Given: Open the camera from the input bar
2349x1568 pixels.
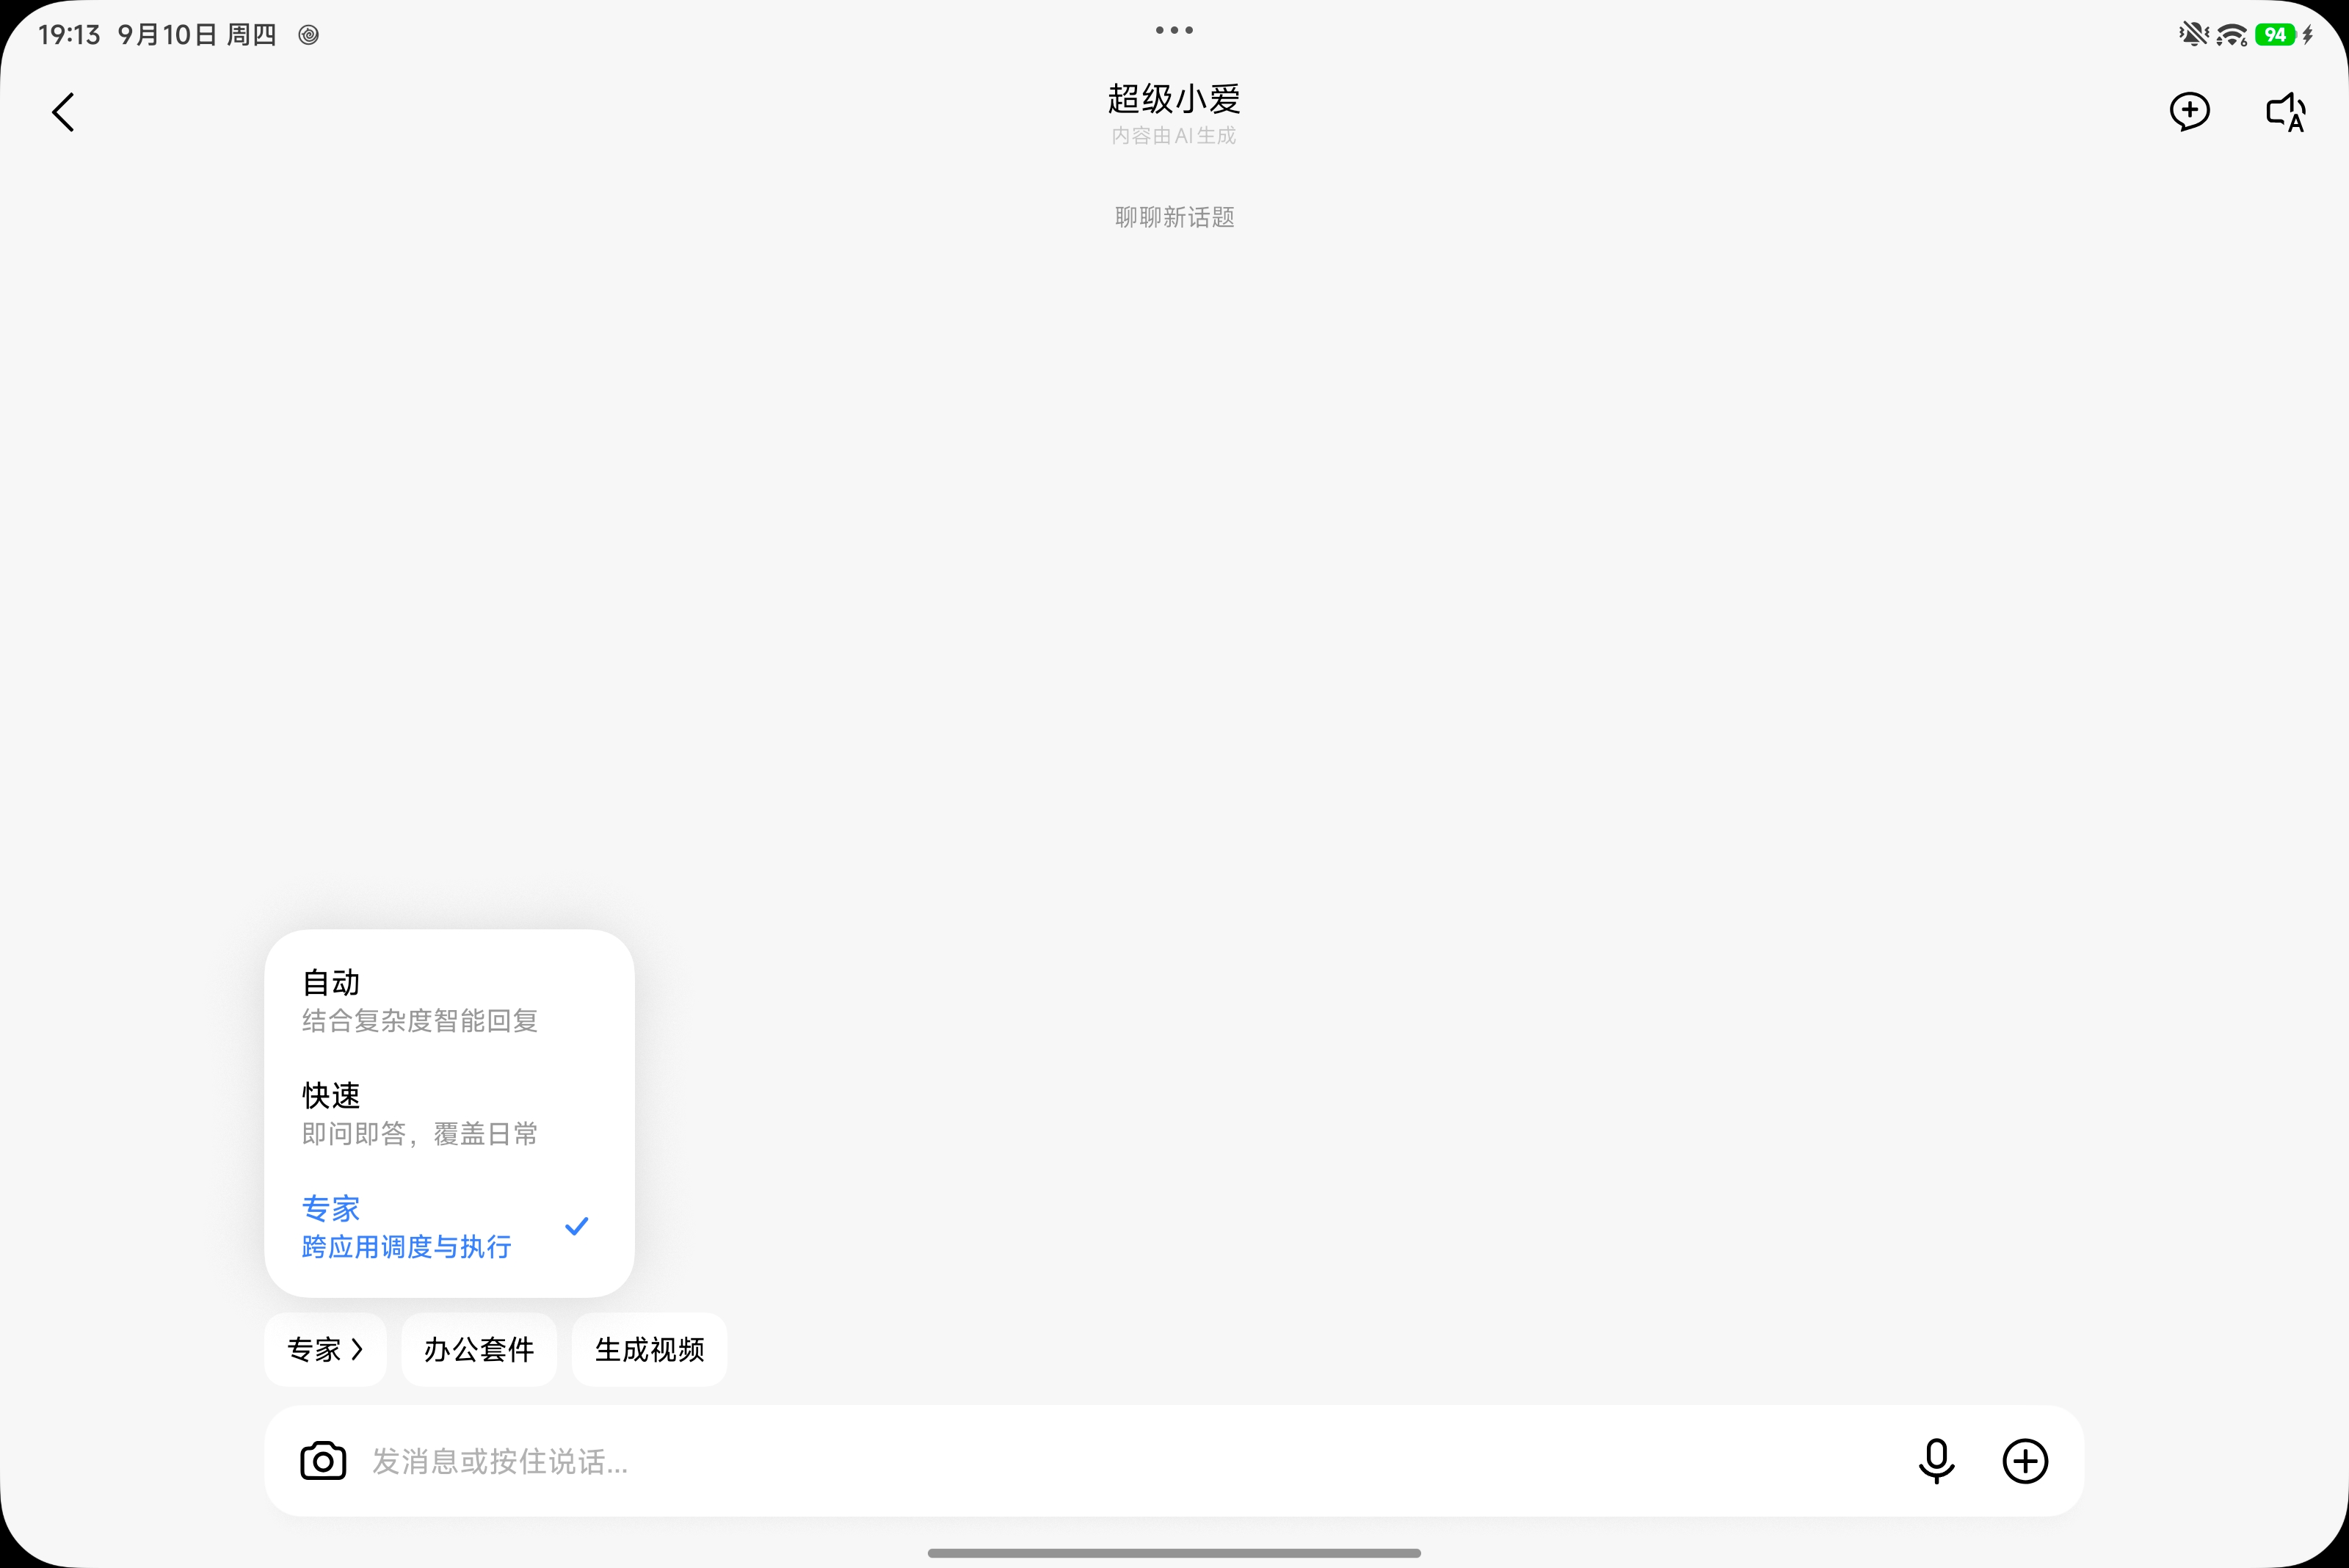Looking at the screenshot, I should 323,1461.
